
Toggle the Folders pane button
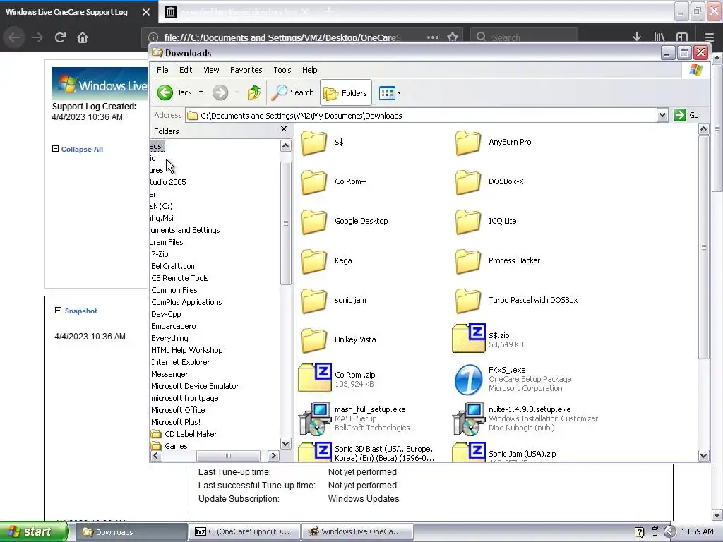pyautogui.click(x=345, y=93)
